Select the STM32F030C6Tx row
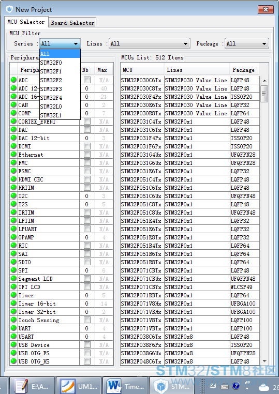This screenshot has height=394, width=279. pyautogui.click(x=190, y=80)
